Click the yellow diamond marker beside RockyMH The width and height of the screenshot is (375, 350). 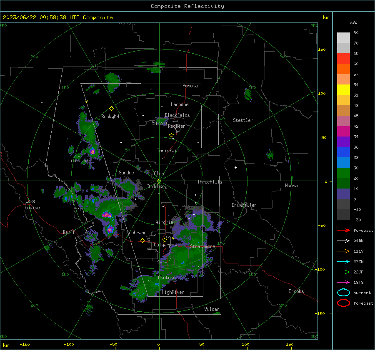click(111, 109)
